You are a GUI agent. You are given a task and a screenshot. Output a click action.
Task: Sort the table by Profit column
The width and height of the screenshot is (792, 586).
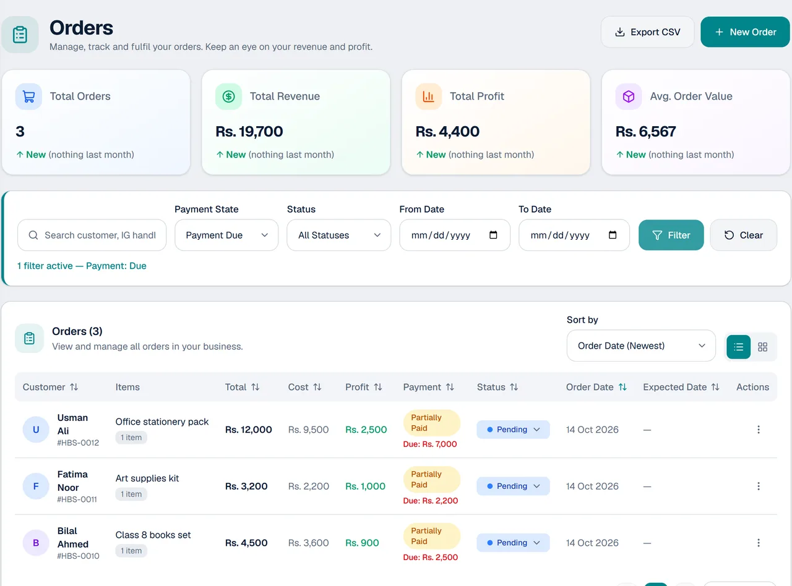click(x=364, y=387)
